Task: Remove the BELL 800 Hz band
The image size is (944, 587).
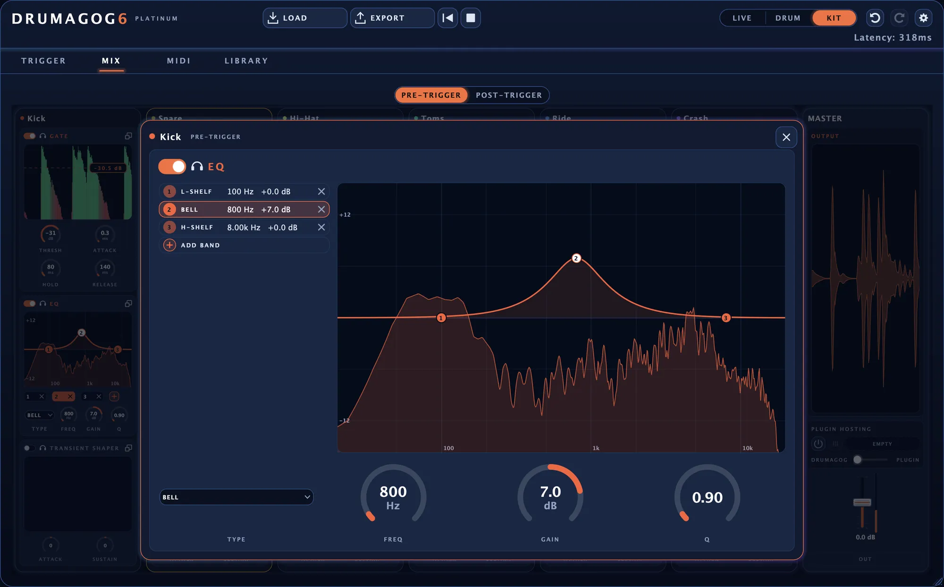Action: point(321,209)
